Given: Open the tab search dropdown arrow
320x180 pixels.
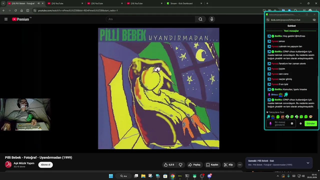Looking at the screenshot, I should [x=3, y=3].
